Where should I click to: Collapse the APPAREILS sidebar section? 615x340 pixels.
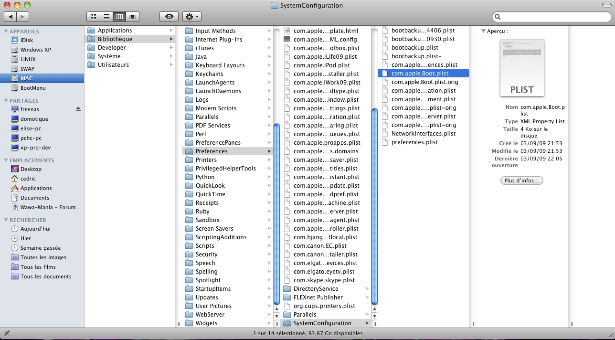pyautogui.click(x=6, y=32)
